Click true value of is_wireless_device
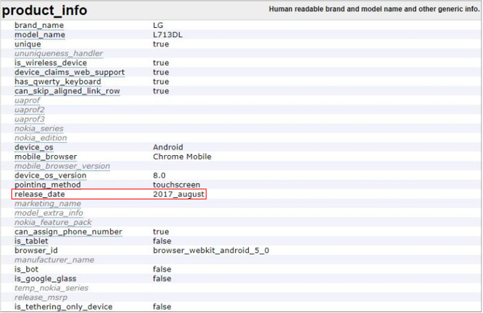The image size is (483, 313). click(x=161, y=63)
